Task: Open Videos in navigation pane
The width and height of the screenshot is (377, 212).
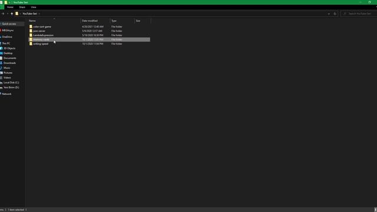Action: 7,78
